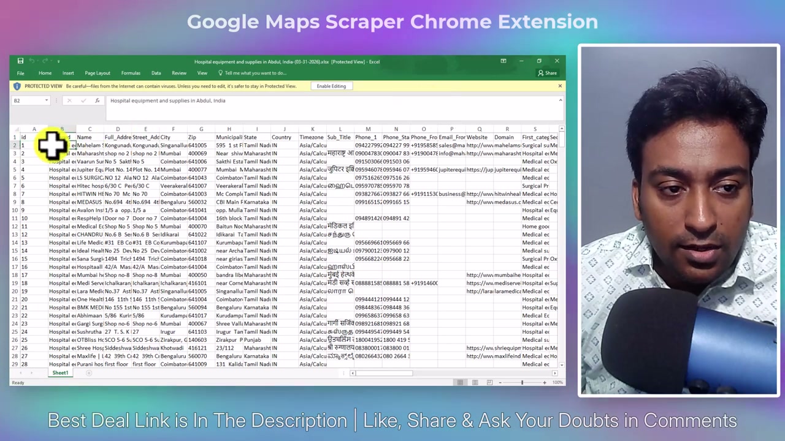Click the Save icon in Quick Access Toolbar
Viewport: 785px width, 441px height.
(20, 61)
